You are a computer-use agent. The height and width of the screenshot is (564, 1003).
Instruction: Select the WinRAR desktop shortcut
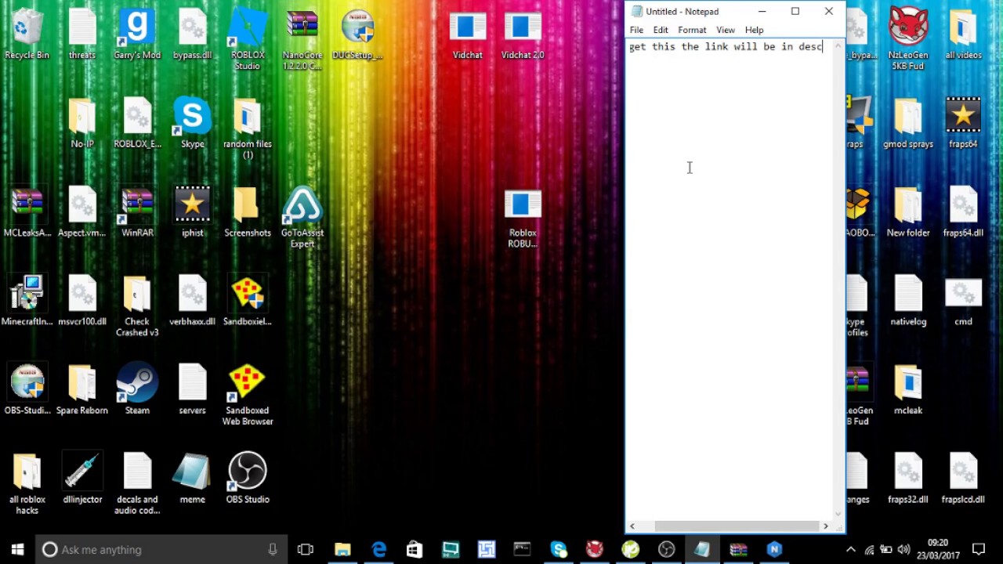point(137,212)
